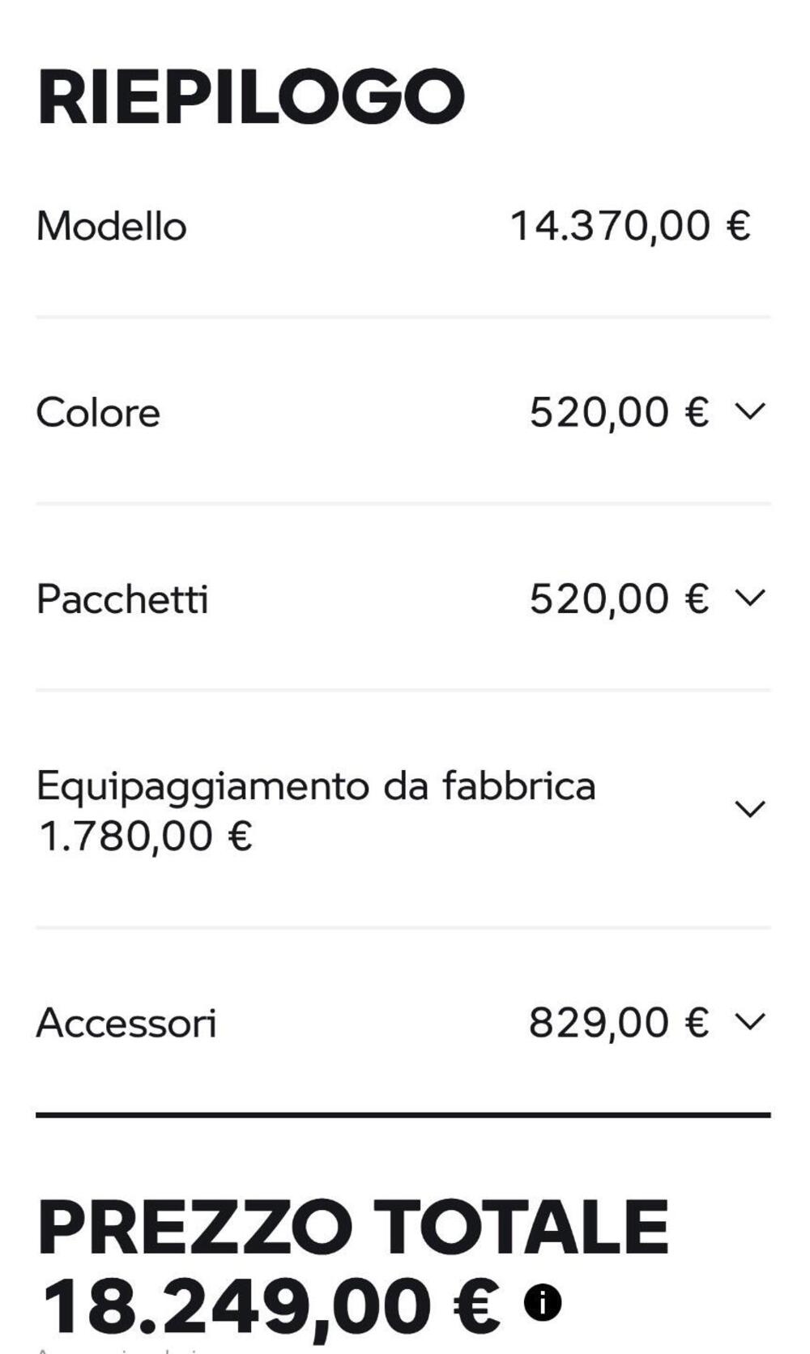Expand the Accessori section chevron
Viewport: 810px width, 1354px height.
(x=749, y=1021)
